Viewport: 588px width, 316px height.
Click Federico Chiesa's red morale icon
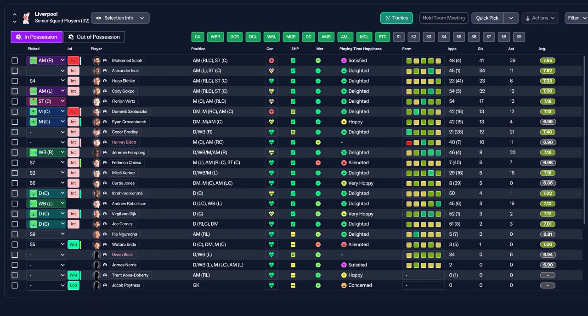pos(318,163)
